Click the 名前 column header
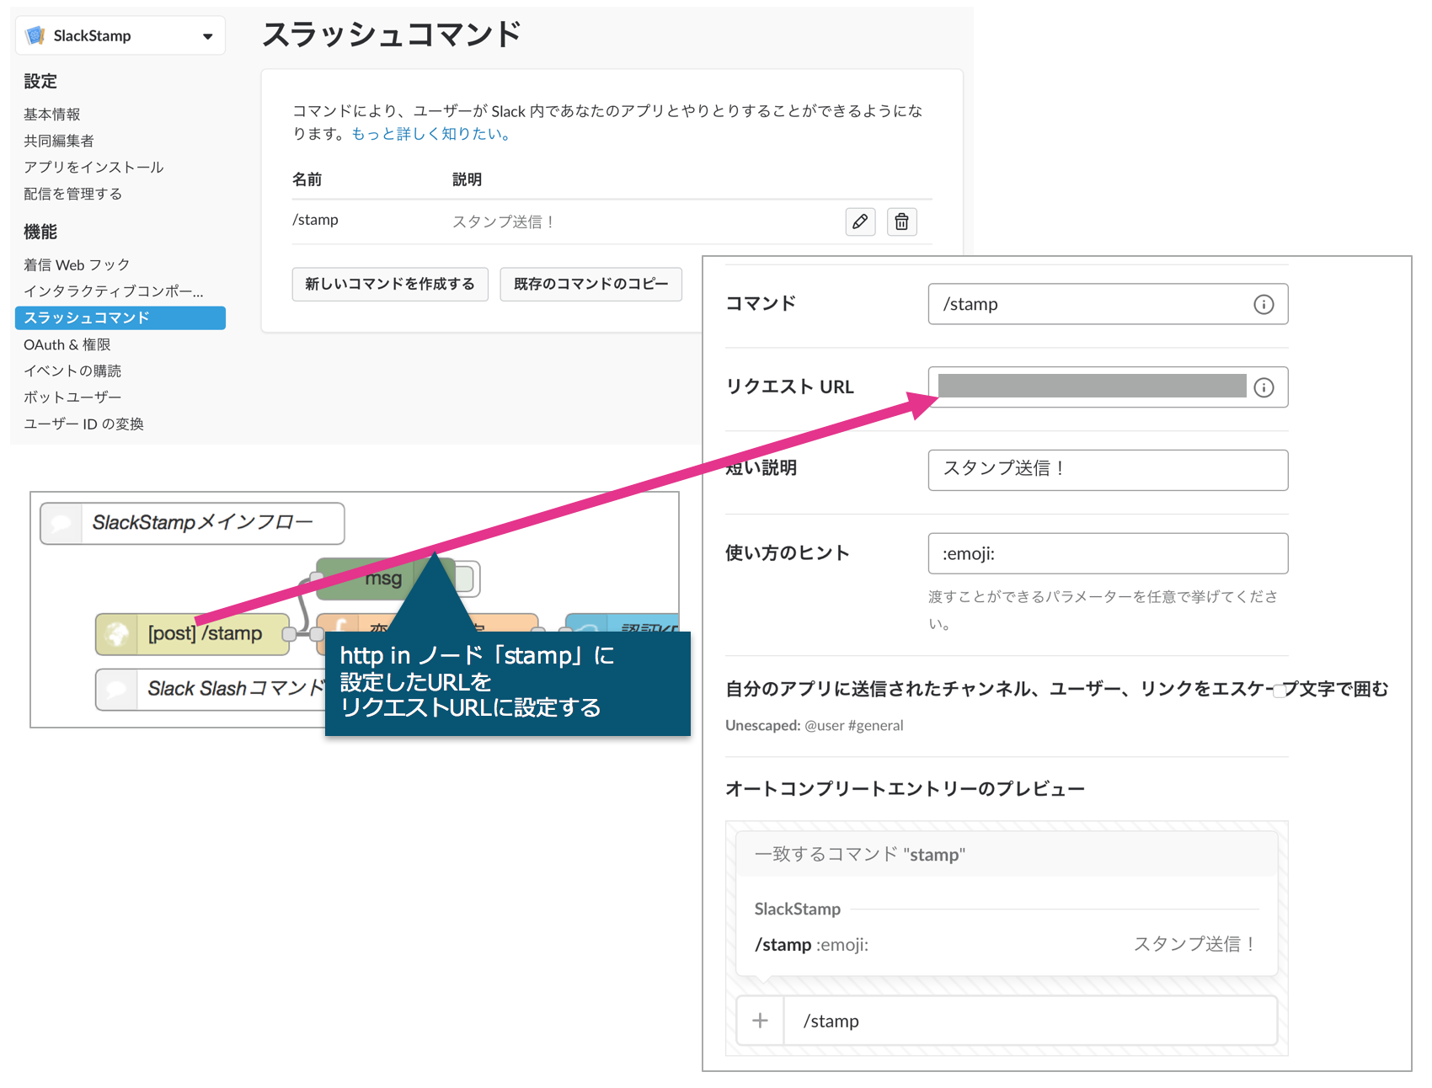1432x1088 pixels. coord(307,179)
